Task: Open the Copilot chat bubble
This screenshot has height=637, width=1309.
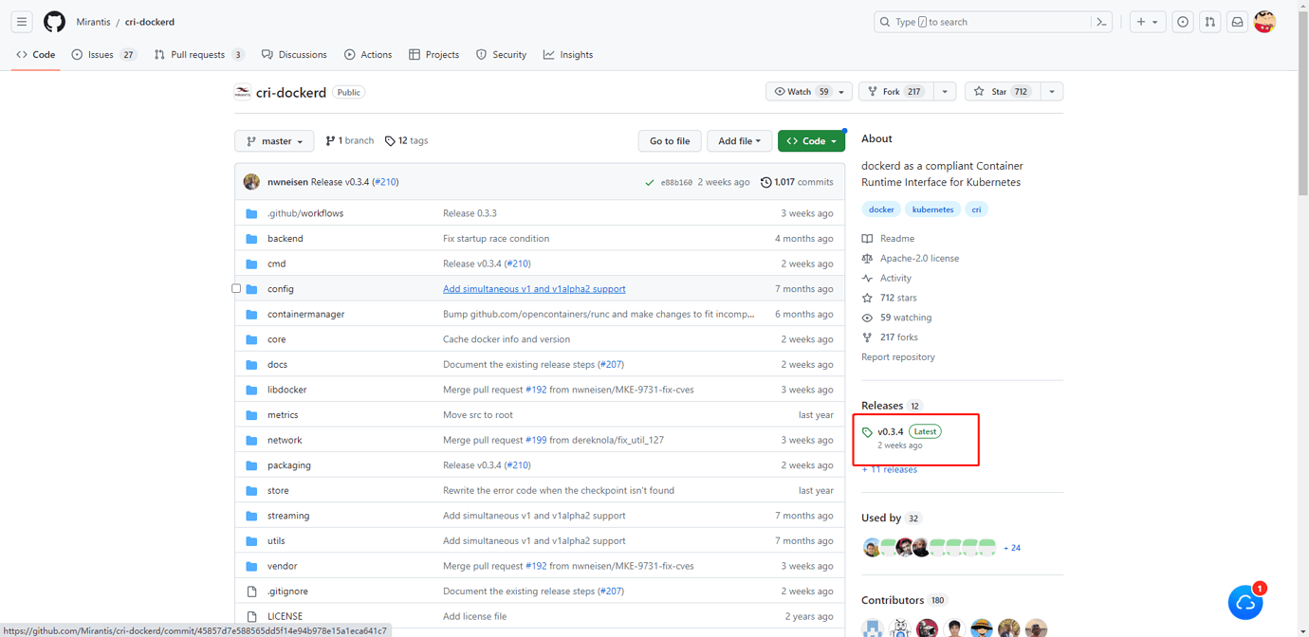Action: coord(1245,602)
